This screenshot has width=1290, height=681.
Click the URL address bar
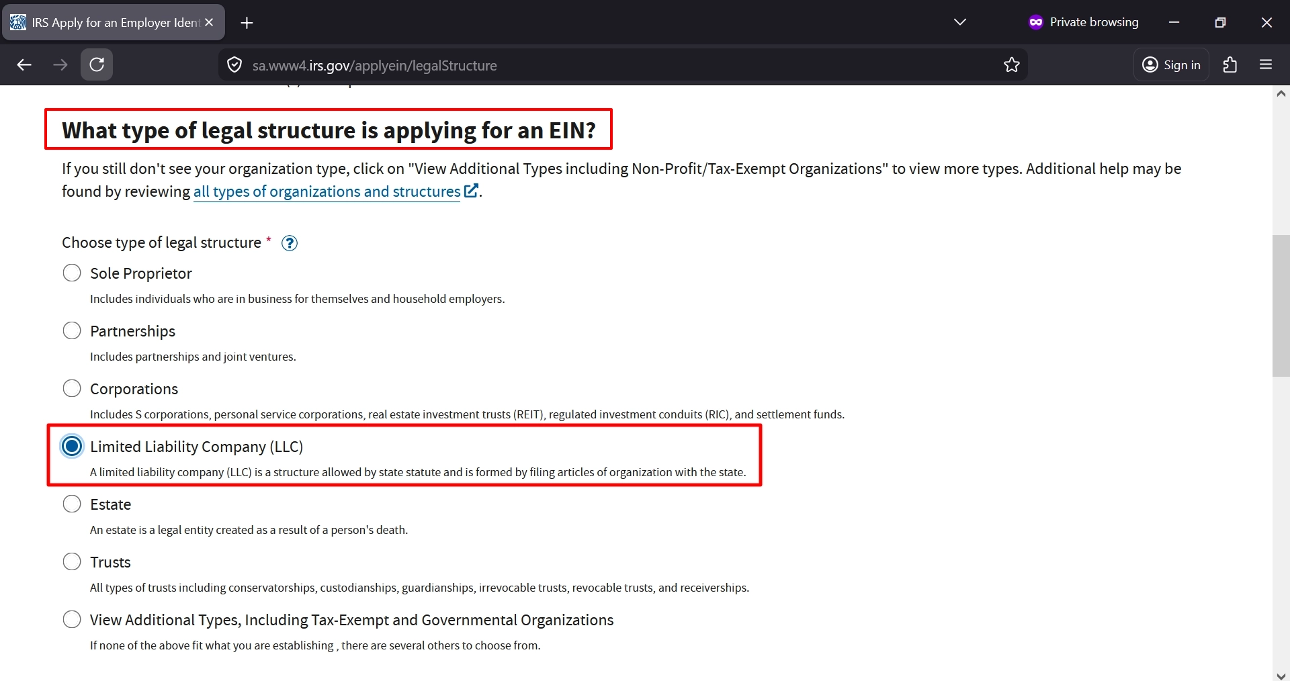(x=605, y=65)
